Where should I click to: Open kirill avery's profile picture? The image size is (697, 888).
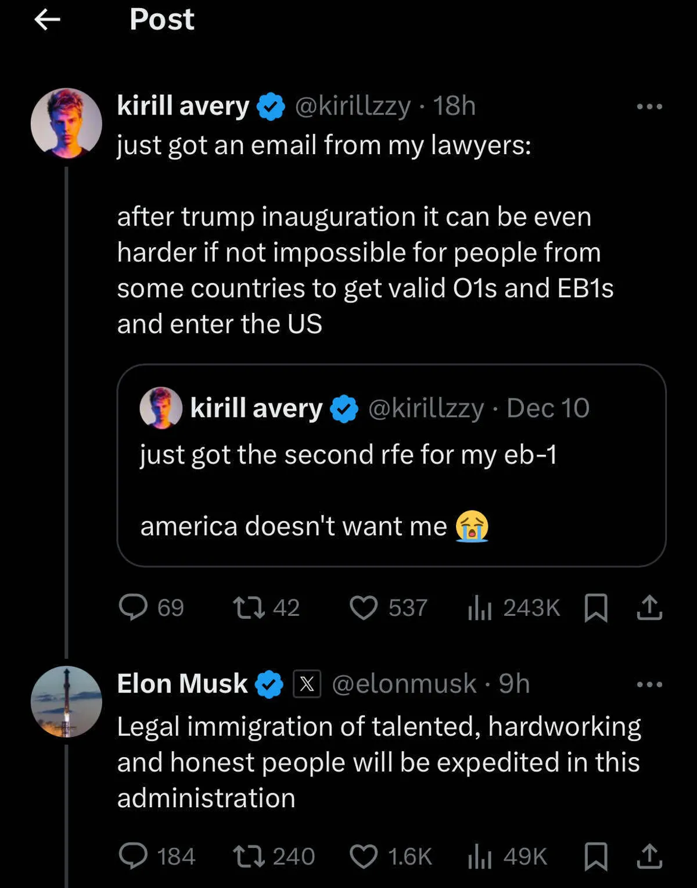[66, 123]
